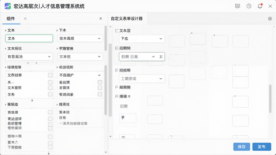276x155 pixels.
Task: Close the components panel
Action: point(101,19)
